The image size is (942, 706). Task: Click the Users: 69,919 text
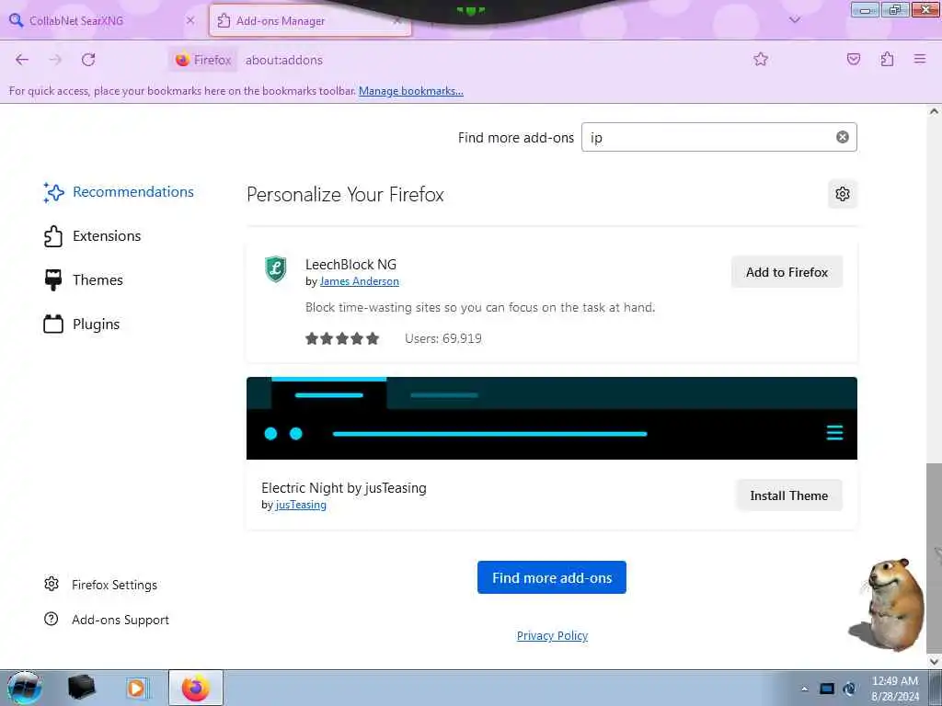(x=443, y=338)
